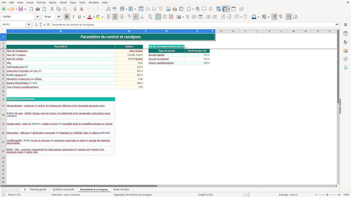The height and width of the screenshot is (197, 351).
Task: Click in the formula input line
Action: pyautogui.click(x=192, y=25)
